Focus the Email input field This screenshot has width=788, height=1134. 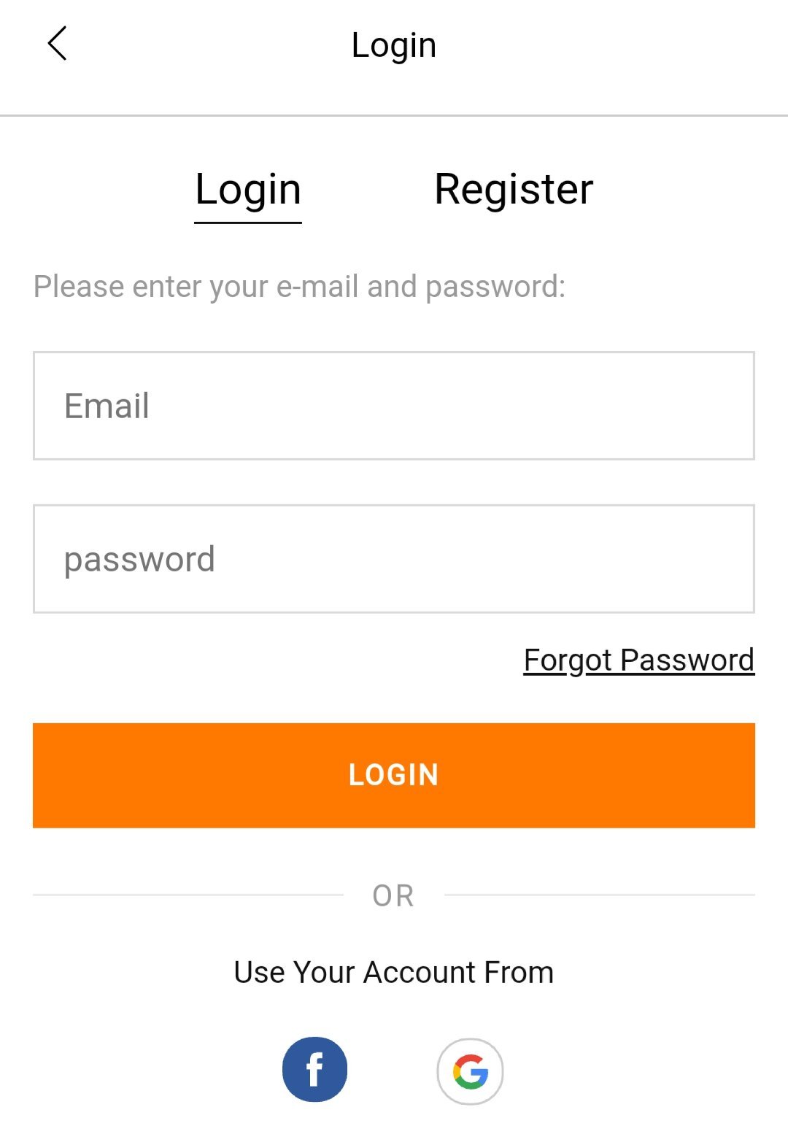pos(394,406)
